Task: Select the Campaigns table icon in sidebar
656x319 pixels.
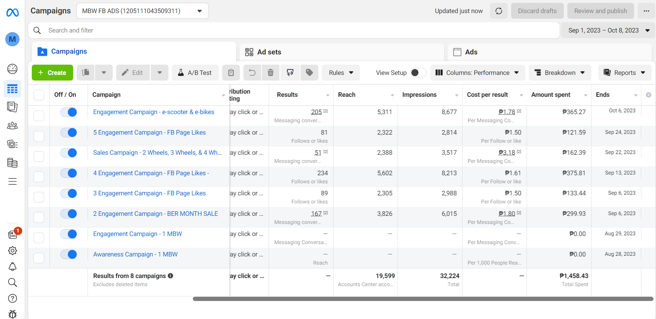Action: (x=12, y=89)
